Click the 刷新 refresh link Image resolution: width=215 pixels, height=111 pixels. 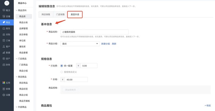(114, 44)
